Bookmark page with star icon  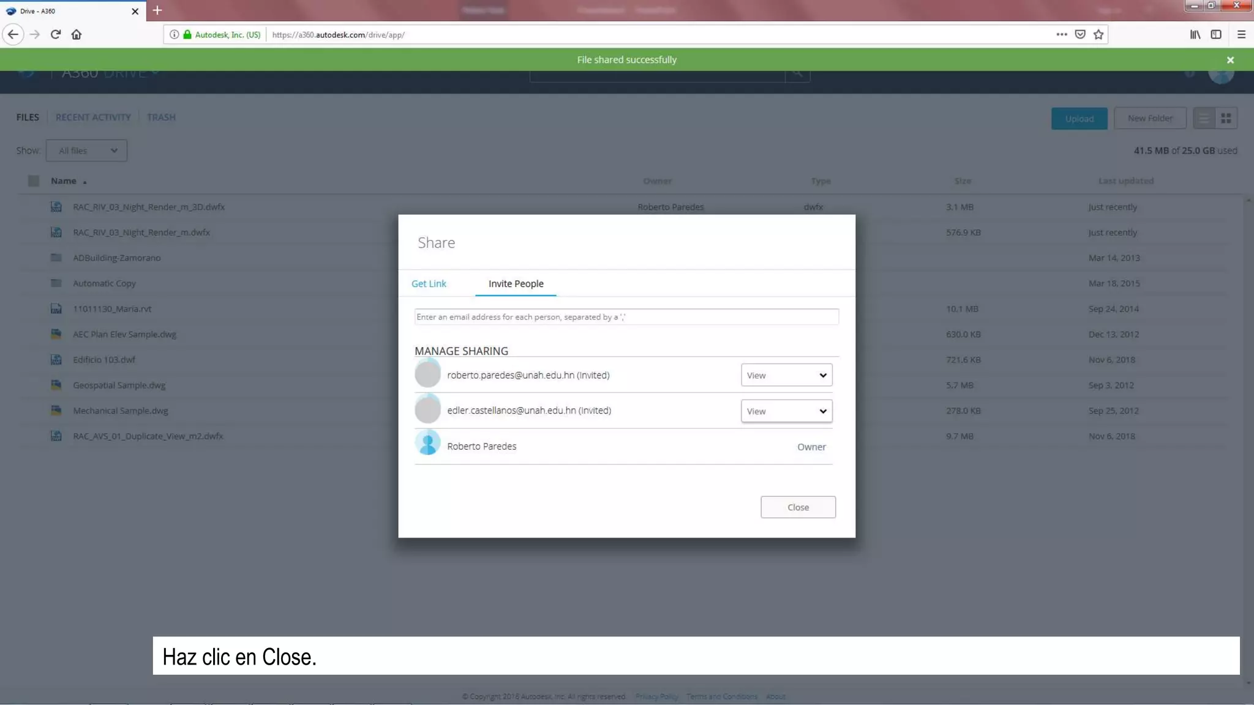pyautogui.click(x=1098, y=34)
